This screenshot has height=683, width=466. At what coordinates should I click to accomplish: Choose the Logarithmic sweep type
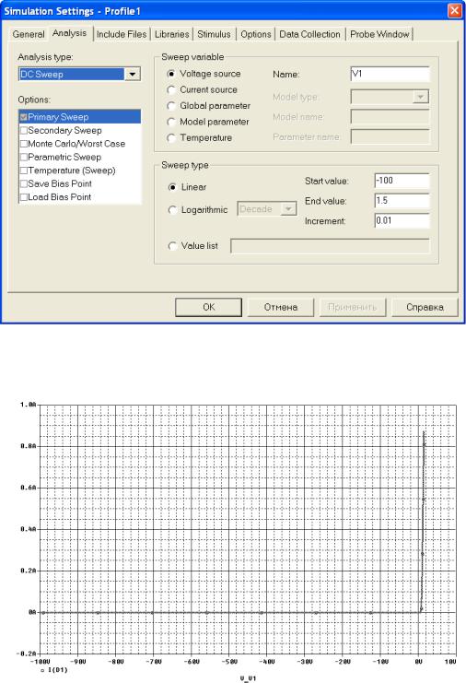[x=172, y=210]
